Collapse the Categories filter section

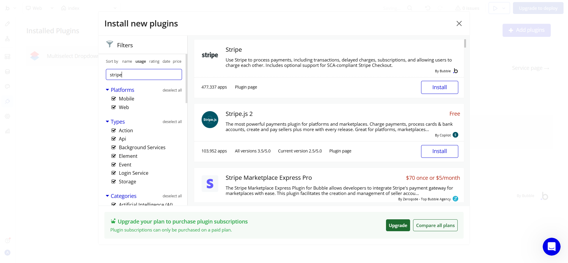pyautogui.click(x=107, y=196)
